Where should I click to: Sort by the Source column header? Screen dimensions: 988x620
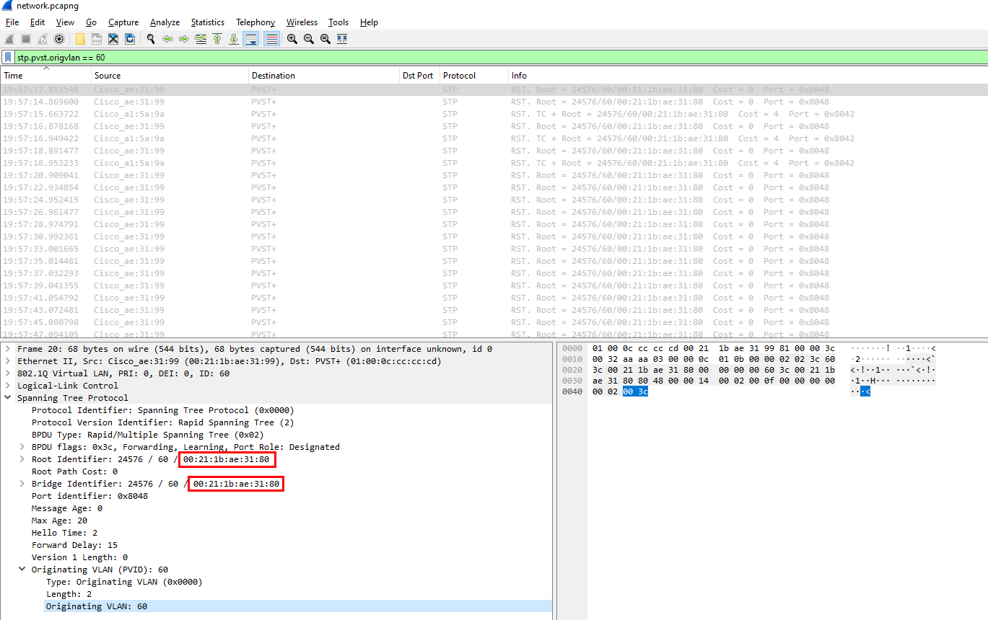108,76
